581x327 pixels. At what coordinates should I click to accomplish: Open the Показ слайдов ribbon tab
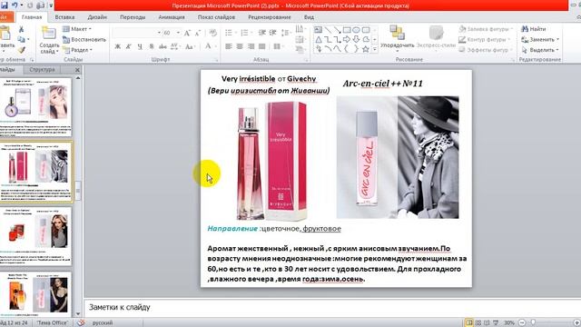point(216,17)
